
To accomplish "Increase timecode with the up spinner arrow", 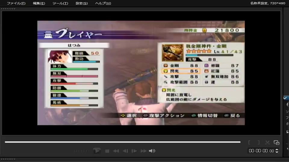I will pyautogui.click(x=277, y=149).
